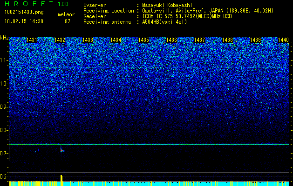Click the 1439 time marker
293x186 pixels.
click(255, 40)
